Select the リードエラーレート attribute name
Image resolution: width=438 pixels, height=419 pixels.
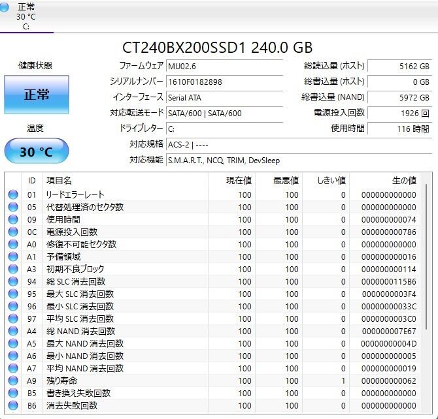pyautogui.click(x=75, y=194)
